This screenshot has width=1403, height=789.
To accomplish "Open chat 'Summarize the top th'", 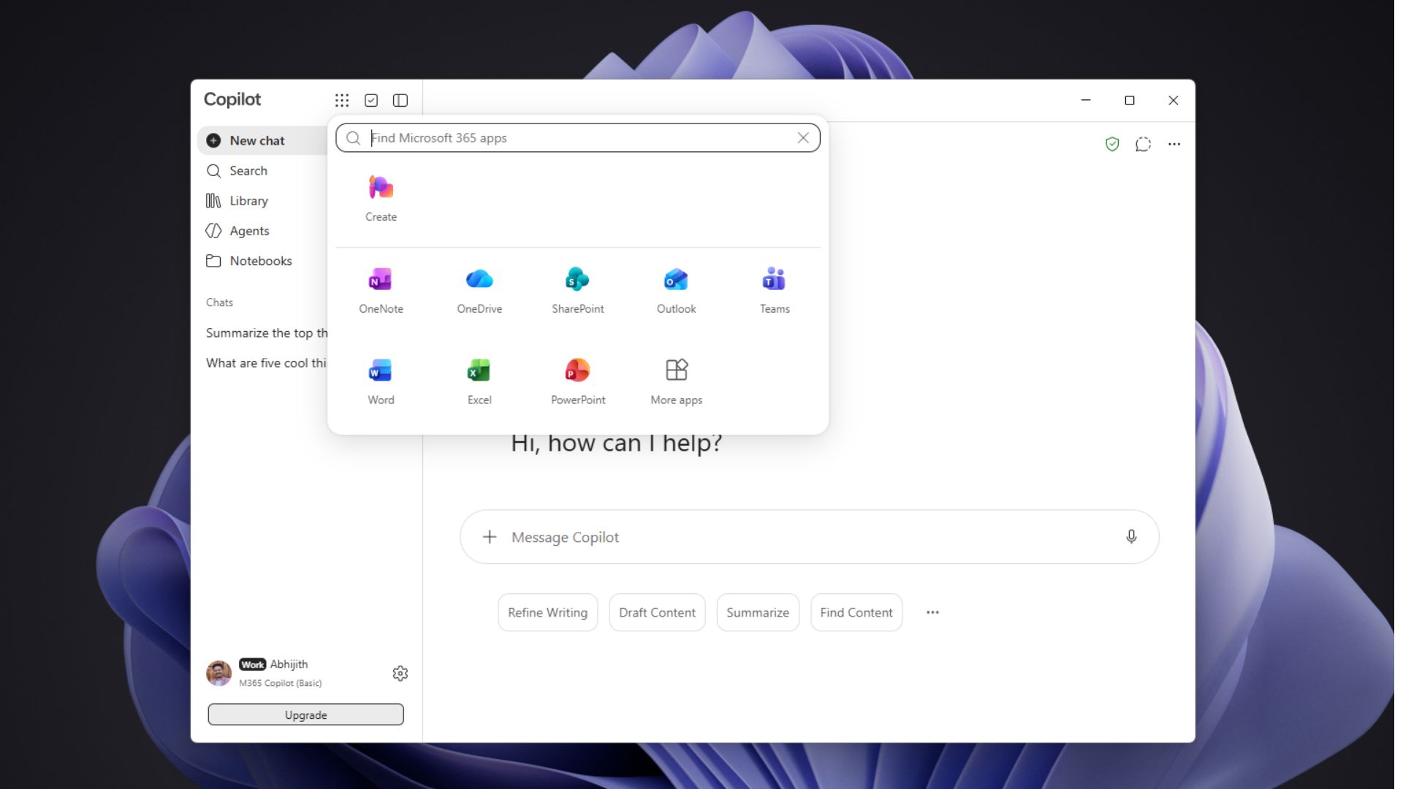I will 266,333.
